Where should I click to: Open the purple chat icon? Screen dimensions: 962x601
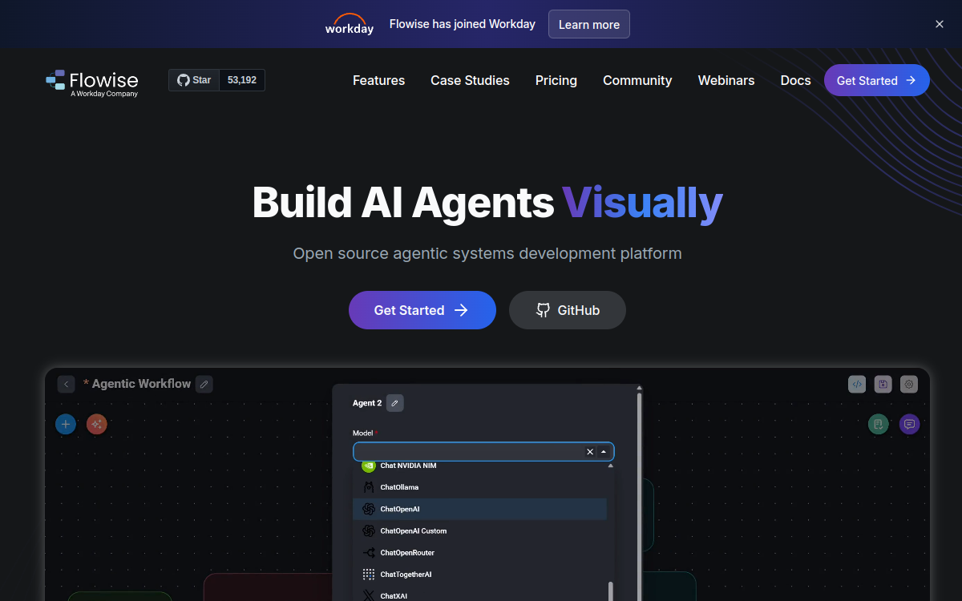[x=909, y=424]
